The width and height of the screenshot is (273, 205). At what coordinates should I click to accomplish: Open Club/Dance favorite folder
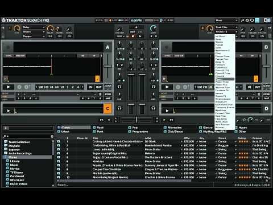173,132
